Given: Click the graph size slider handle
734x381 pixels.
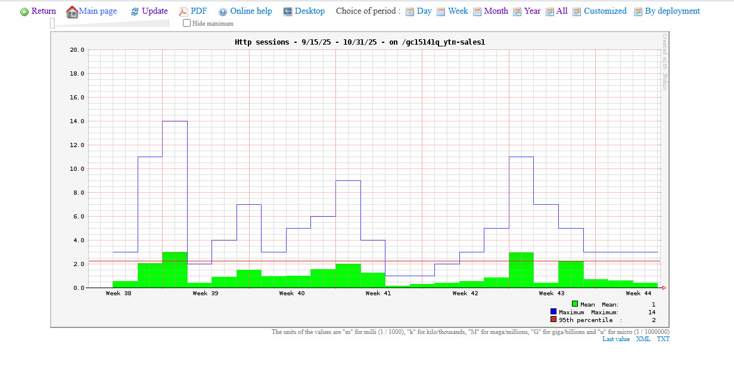Looking at the screenshot, I should 52,23.
